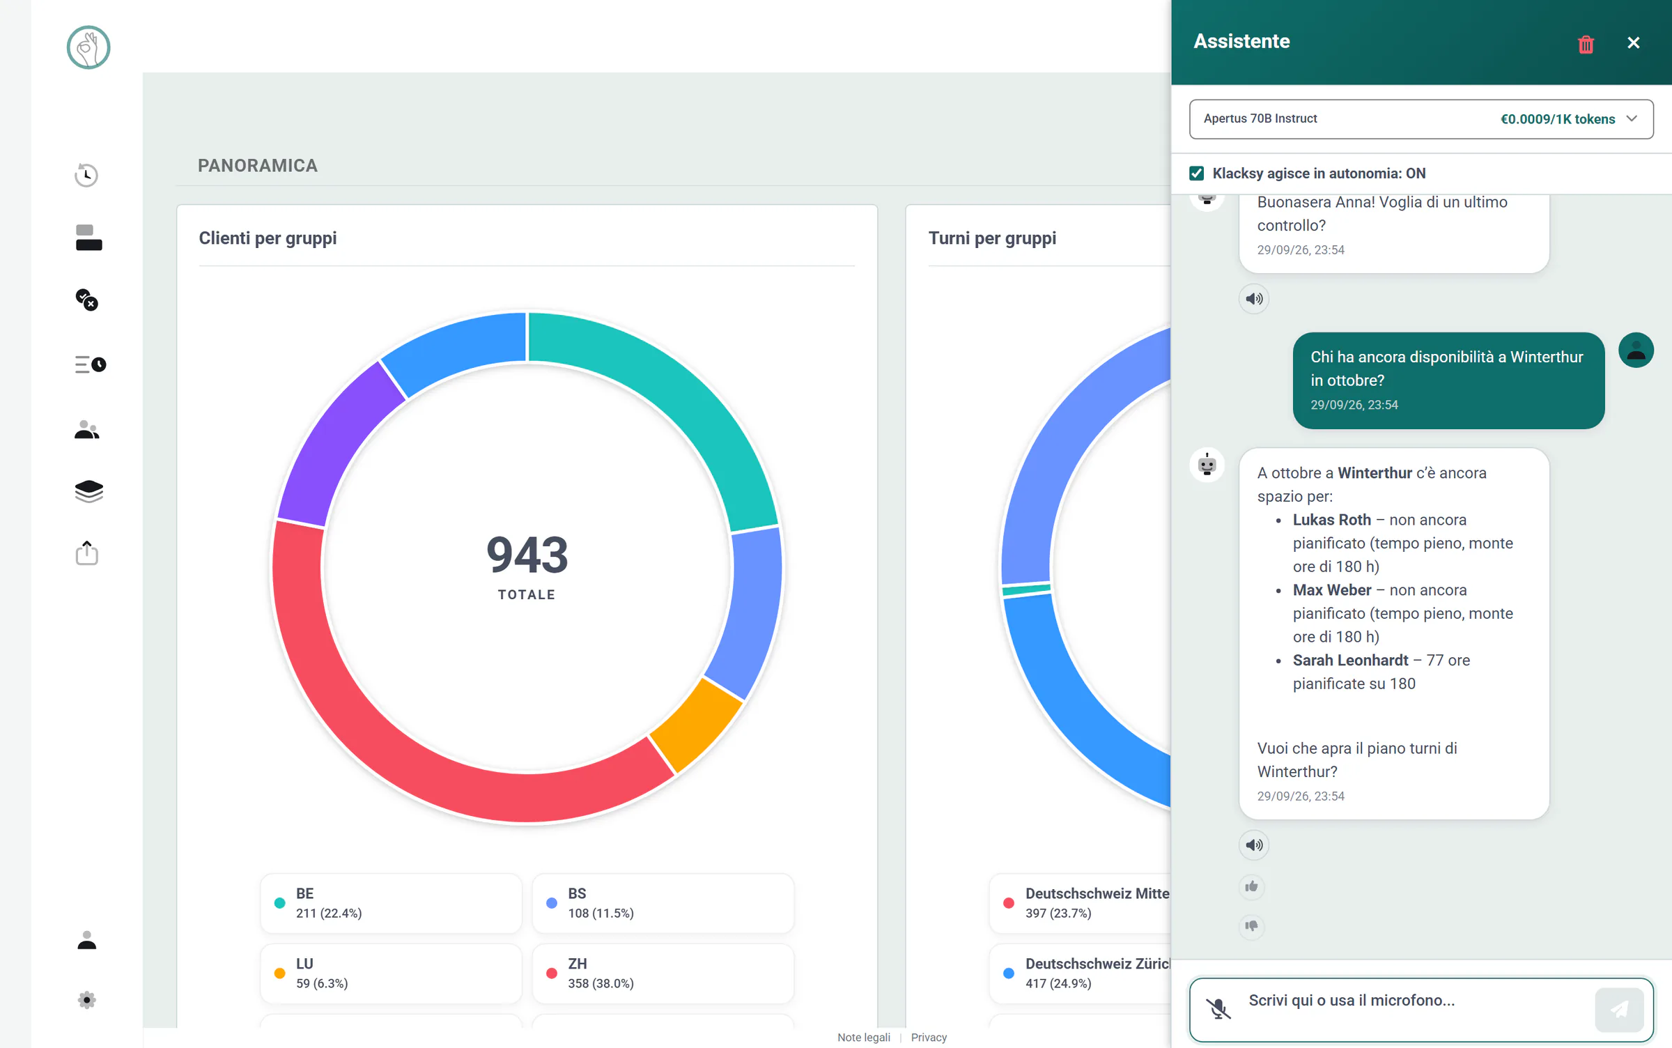The width and height of the screenshot is (1672, 1048).
Task: Click the Clienti per gruppi heading
Action: [268, 238]
